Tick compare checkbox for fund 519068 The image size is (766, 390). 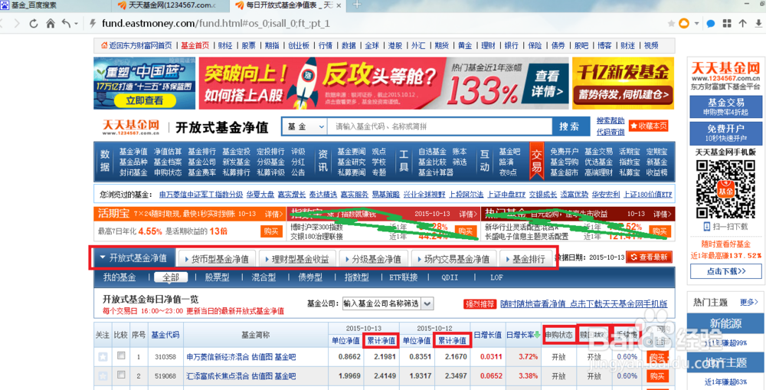pos(121,375)
